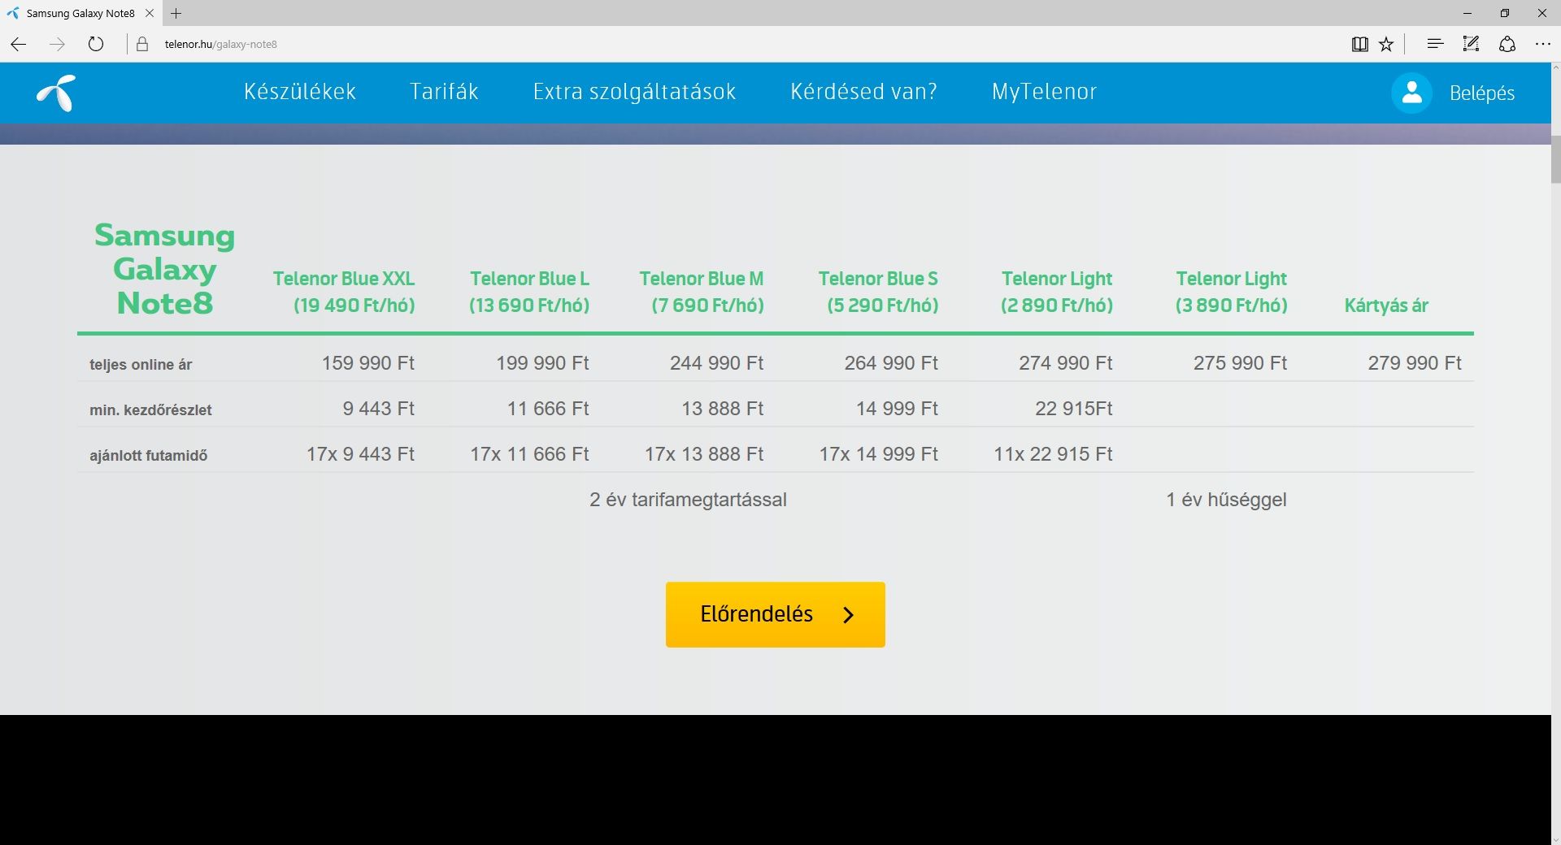The height and width of the screenshot is (845, 1561).
Task: Click the page vertical scrollbar thumb
Action: click(x=1556, y=159)
